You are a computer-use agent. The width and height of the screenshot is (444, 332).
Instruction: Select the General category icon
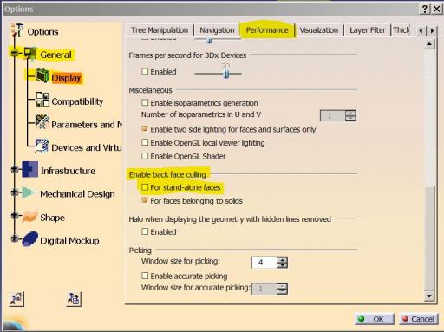point(29,54)
